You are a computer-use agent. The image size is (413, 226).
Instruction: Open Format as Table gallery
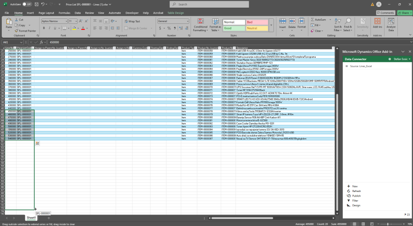[215, 25]
